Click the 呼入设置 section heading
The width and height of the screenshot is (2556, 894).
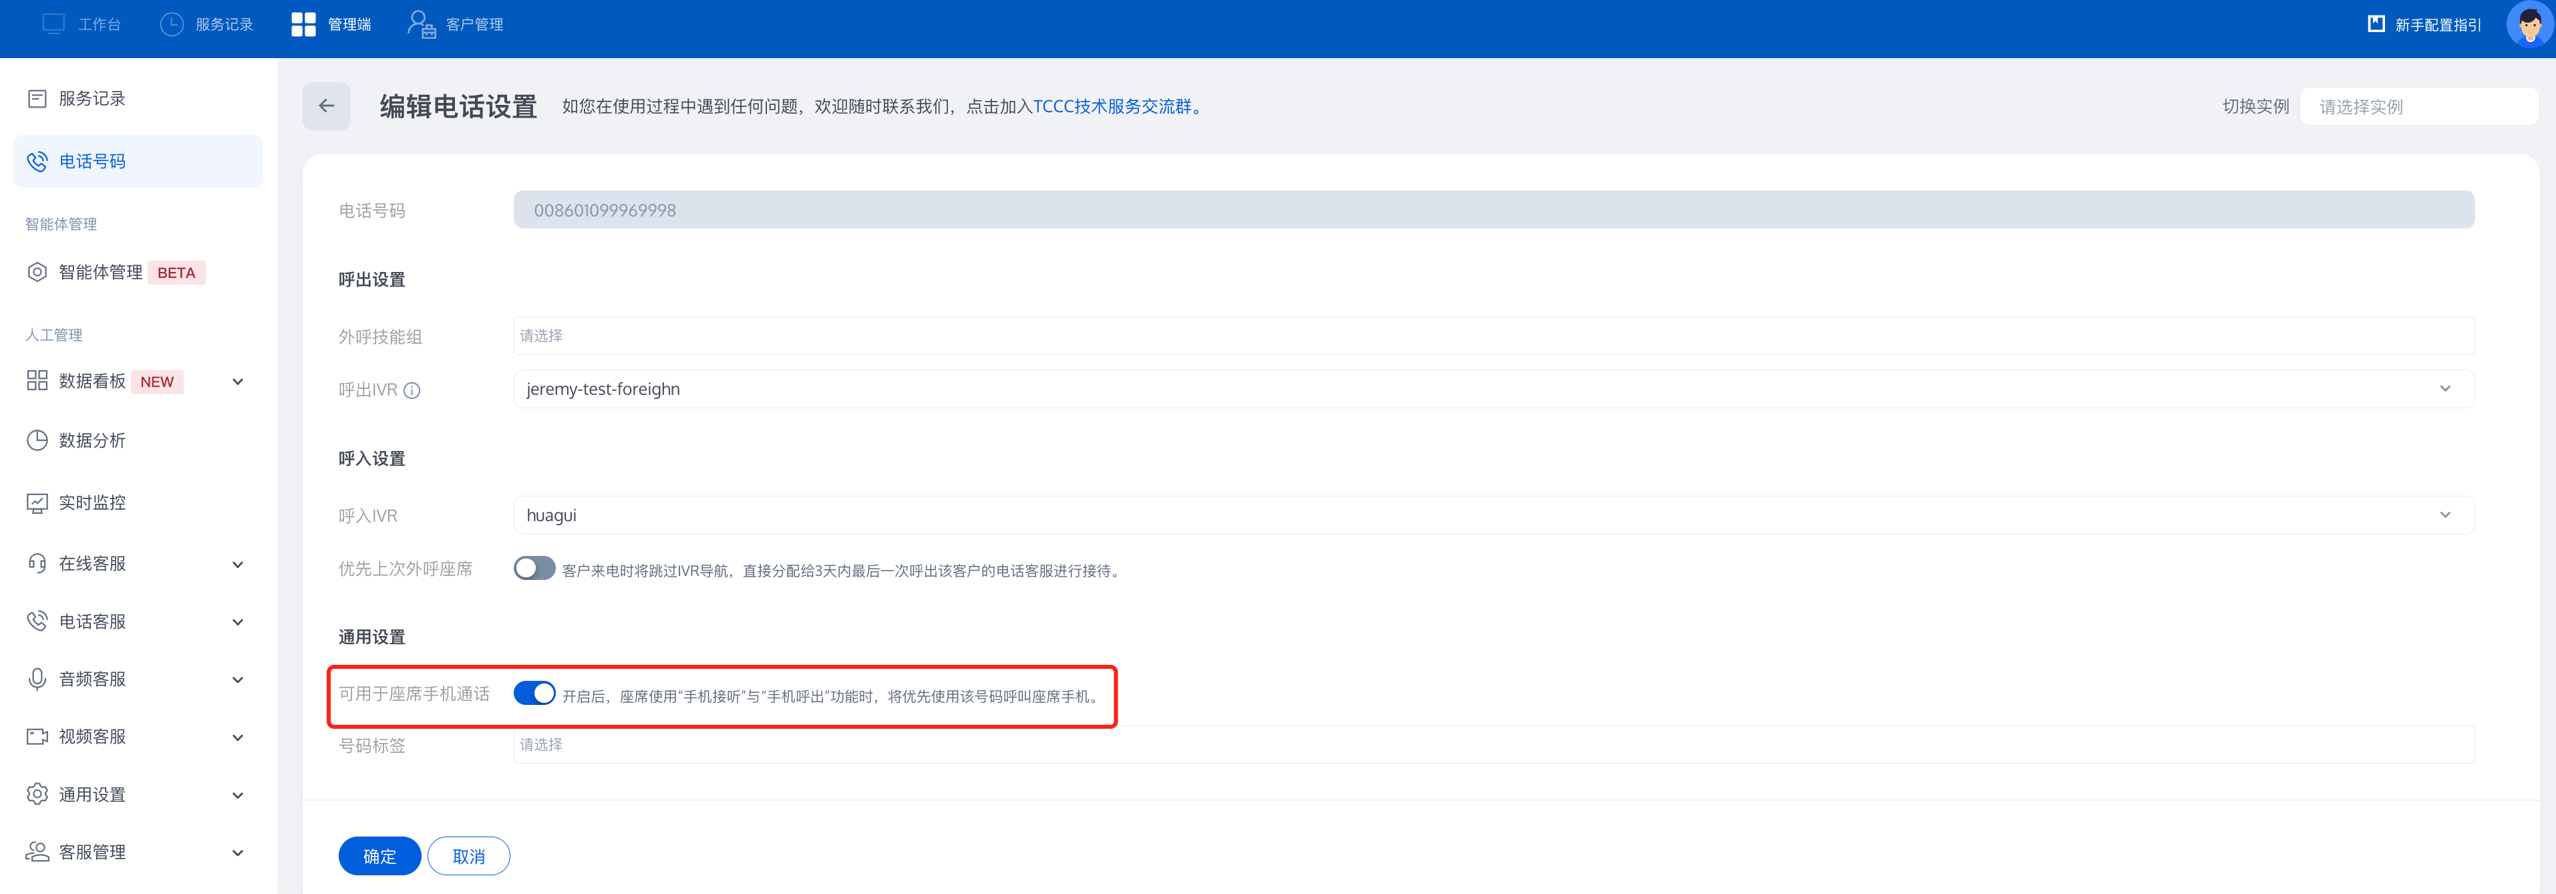(x=372, y=458)
